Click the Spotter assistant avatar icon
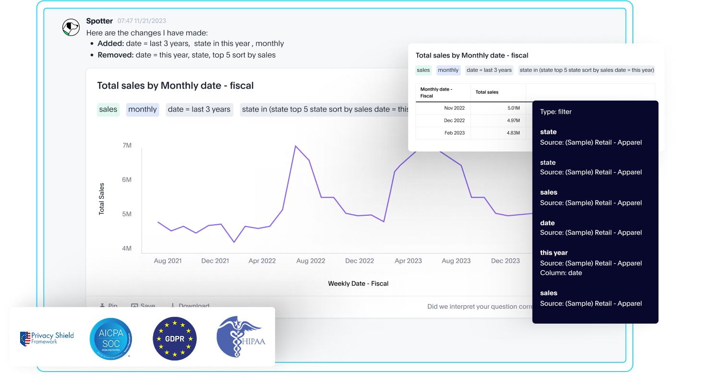 point(71,27)
